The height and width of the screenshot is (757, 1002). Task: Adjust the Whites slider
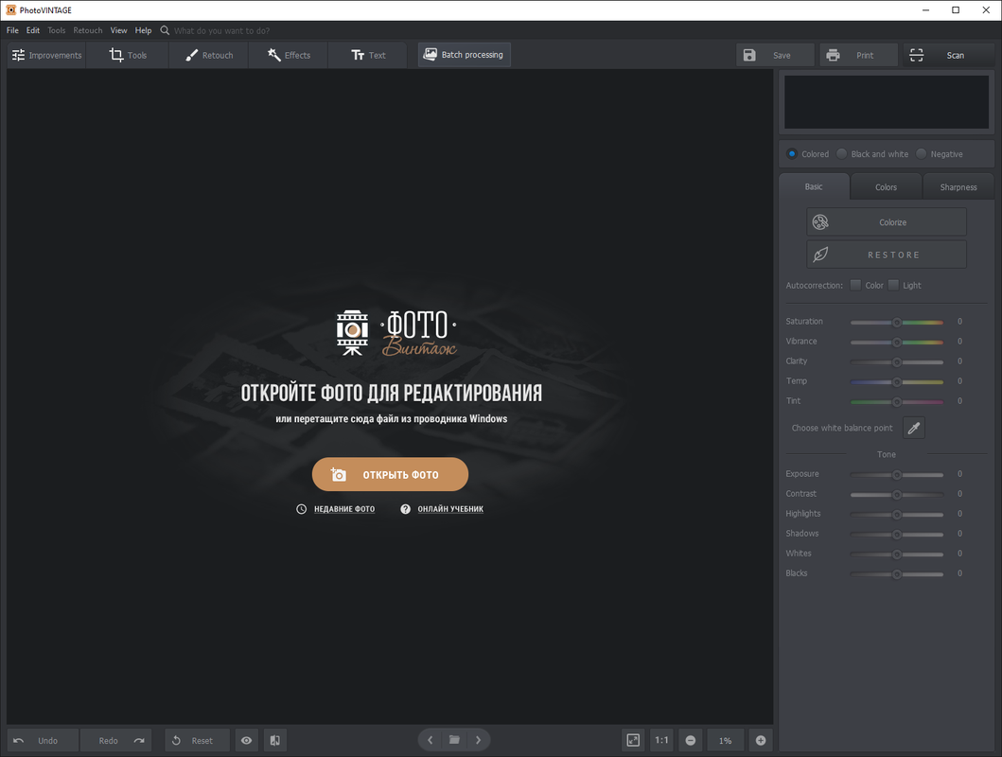[897, 554]
